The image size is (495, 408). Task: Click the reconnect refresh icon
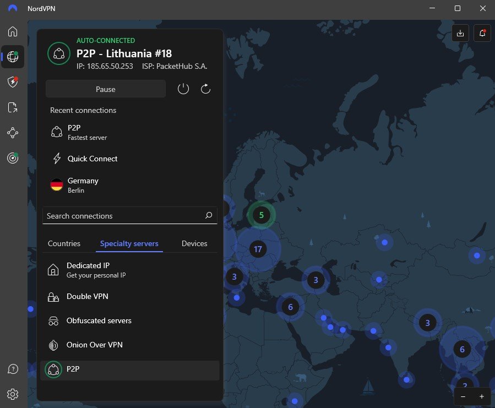(205, 89)
